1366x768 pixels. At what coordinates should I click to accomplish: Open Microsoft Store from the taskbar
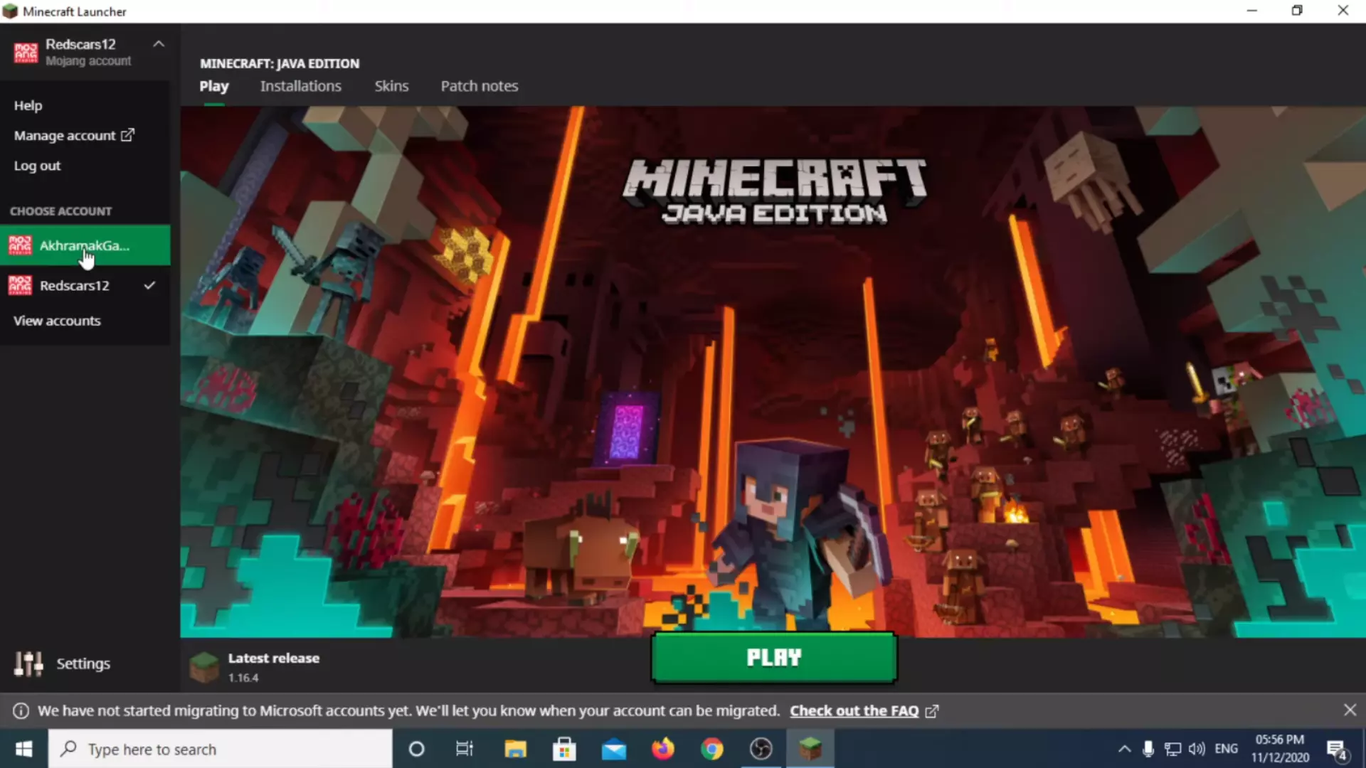(564, 749)
